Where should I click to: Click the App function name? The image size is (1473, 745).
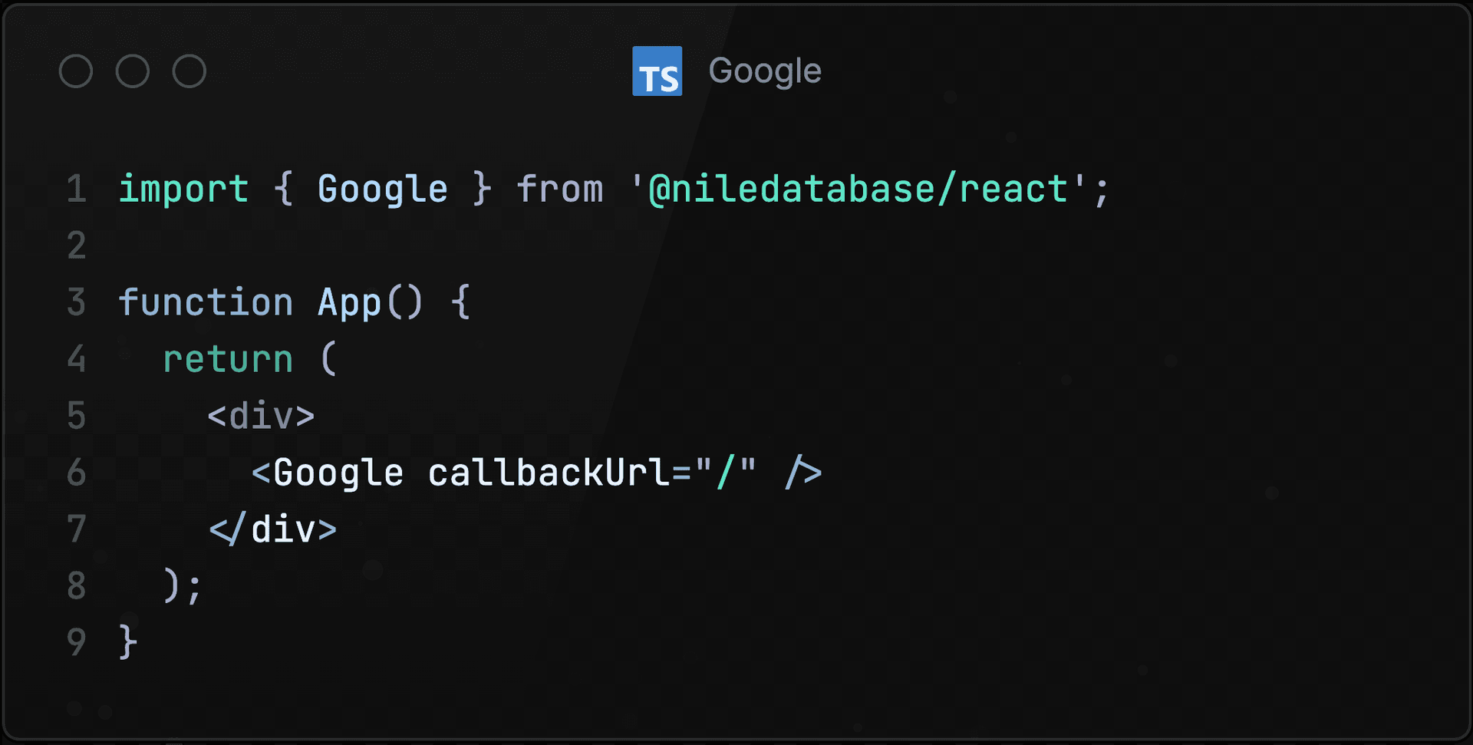coord(349,302)
